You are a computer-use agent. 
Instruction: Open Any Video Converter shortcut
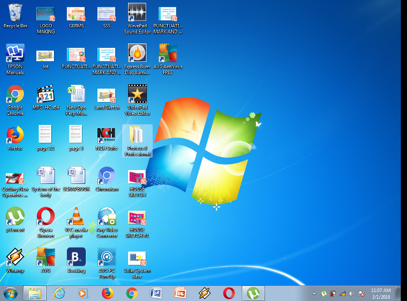107,217
